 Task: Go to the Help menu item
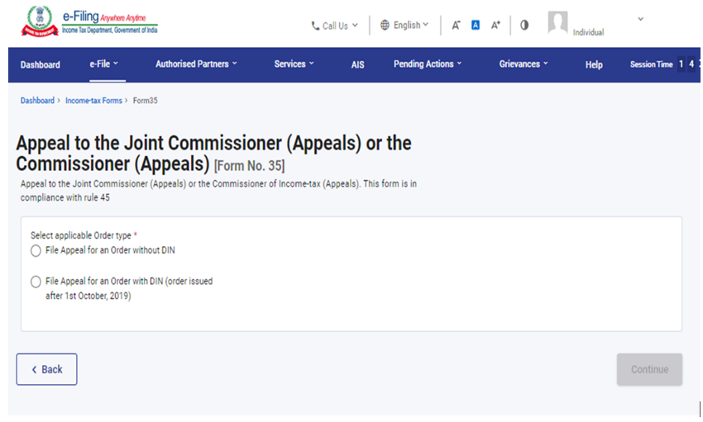(x=594, y=65)
